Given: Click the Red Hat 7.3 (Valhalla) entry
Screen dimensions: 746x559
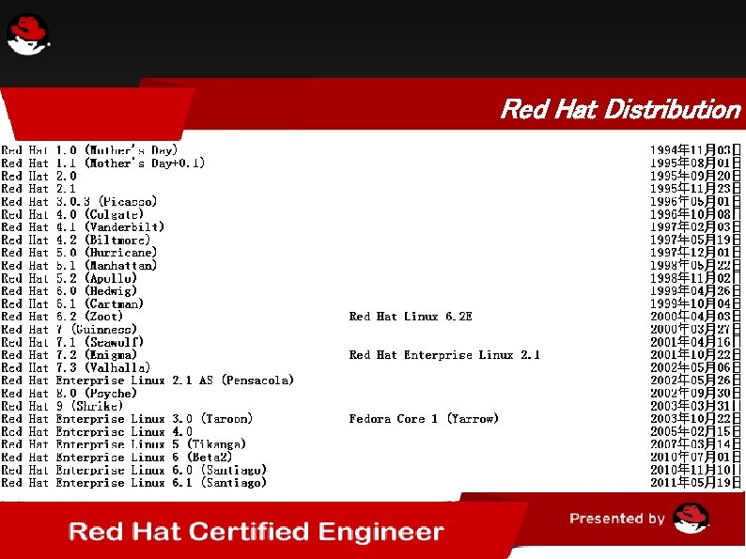Looking at the screenshot, I should pos(76,367).
